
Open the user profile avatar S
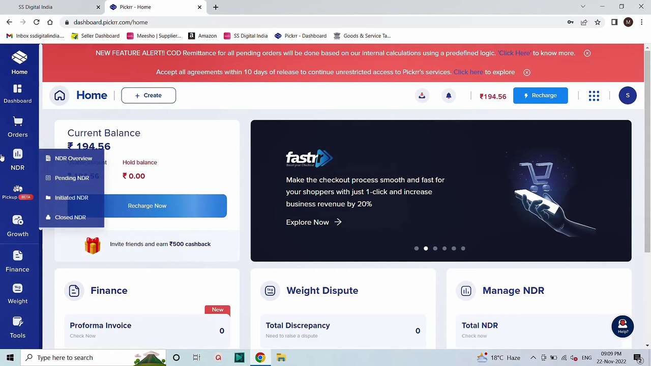pos(628,96)
